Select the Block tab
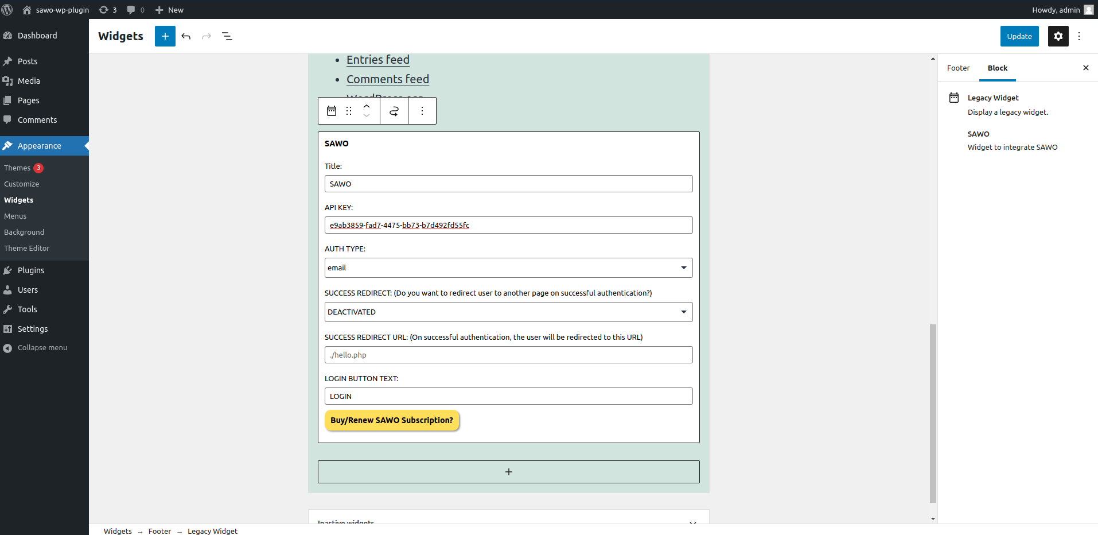 (x=998, y=68)
